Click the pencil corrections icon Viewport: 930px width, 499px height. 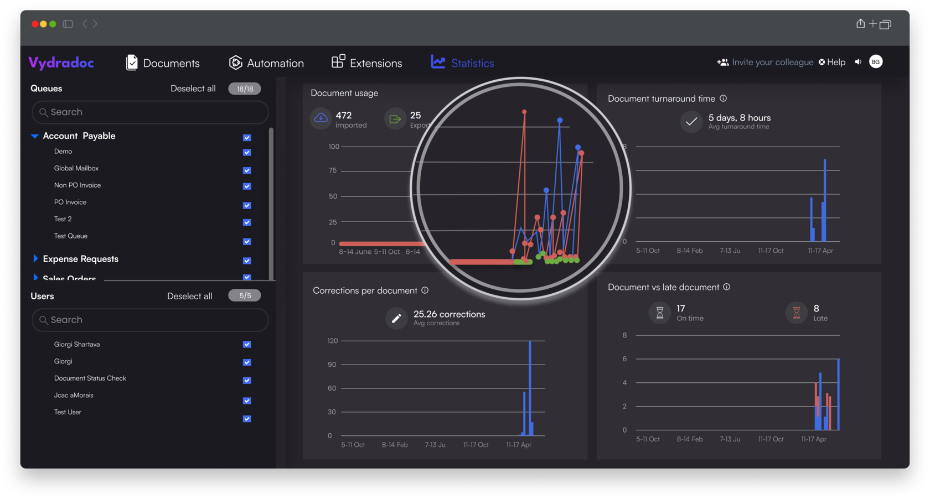click(396, 318)
